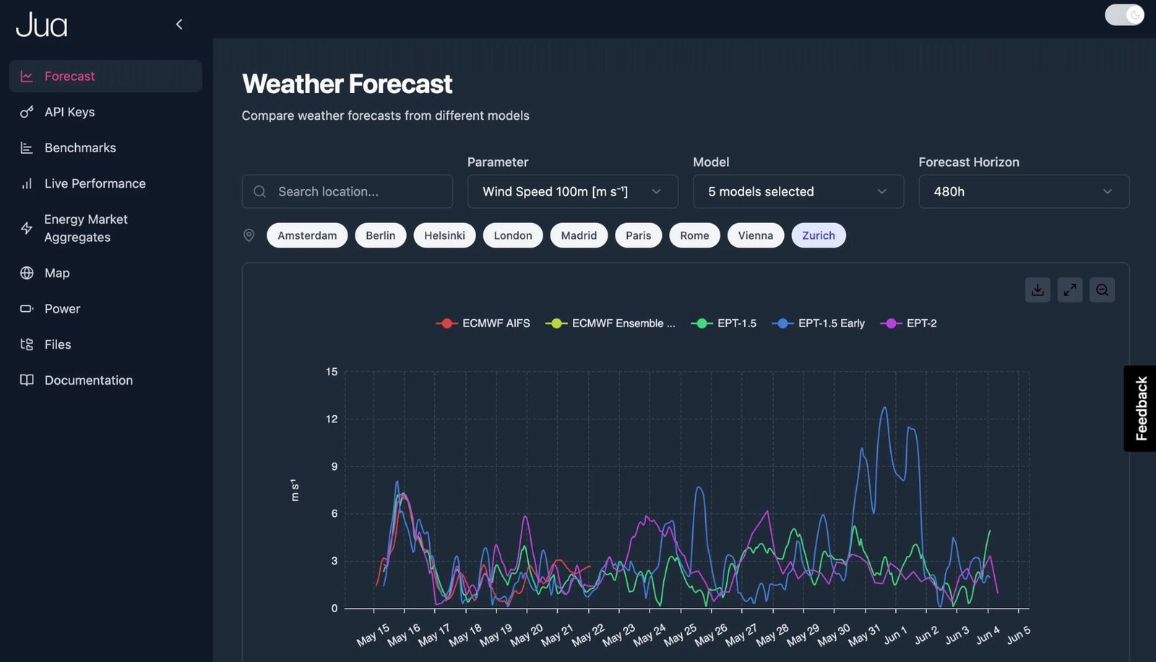Click the Power battery icon

[x=27, y=309]
